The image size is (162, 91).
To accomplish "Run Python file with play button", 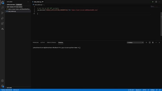I will (153, 2).
